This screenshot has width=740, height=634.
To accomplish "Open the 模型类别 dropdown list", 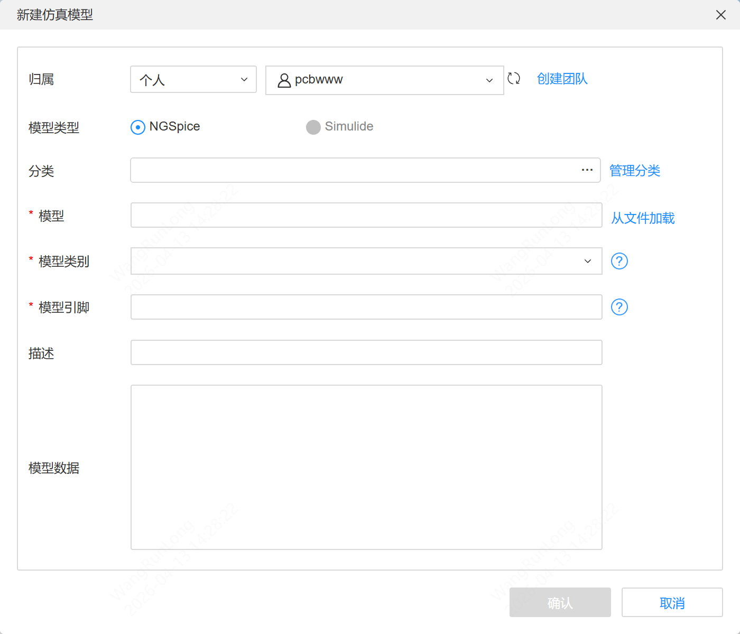I will coord(587,261).
